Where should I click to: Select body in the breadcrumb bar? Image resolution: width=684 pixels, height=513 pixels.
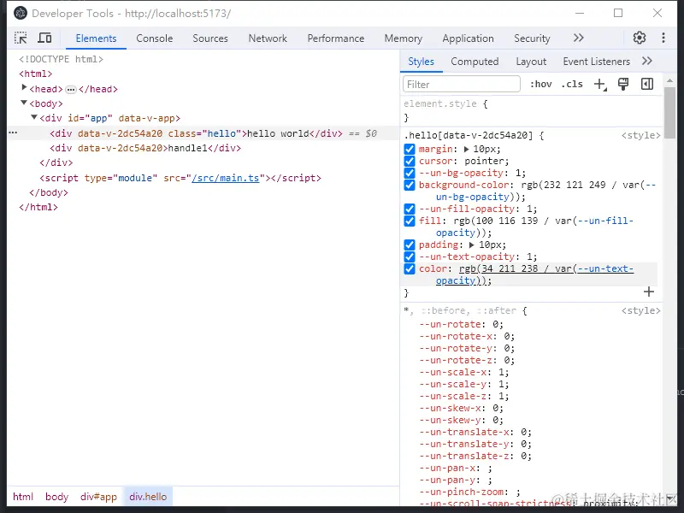click(56, 497)
